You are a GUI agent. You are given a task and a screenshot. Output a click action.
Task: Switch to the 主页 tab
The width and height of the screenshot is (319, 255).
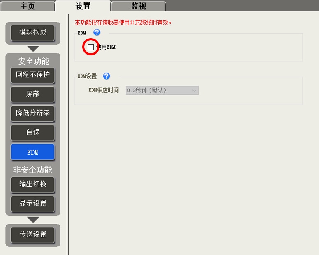(x=28, y=6)
